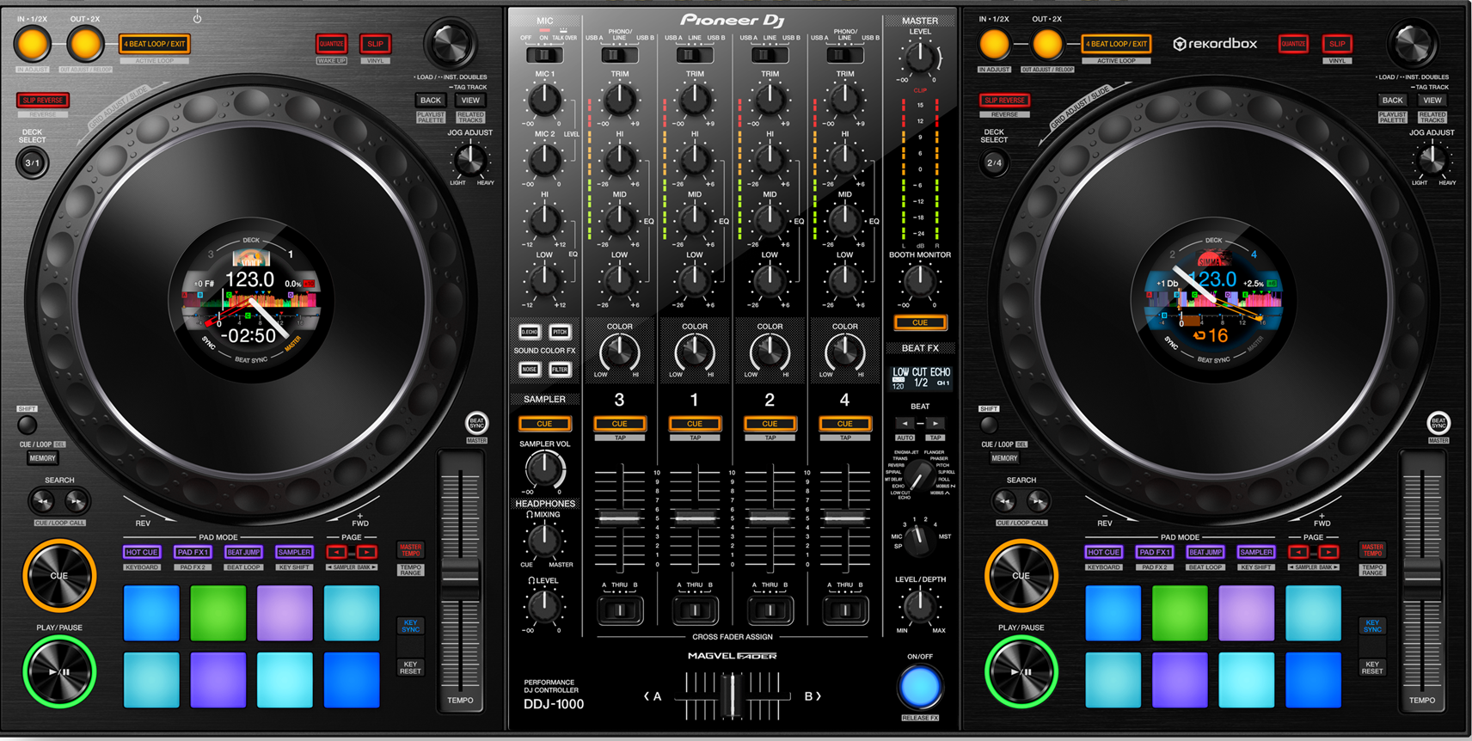This screenshot has width=1472, height=741.
Task: Click the channel 4 volume fader
Action: click(x=844, y=517)
